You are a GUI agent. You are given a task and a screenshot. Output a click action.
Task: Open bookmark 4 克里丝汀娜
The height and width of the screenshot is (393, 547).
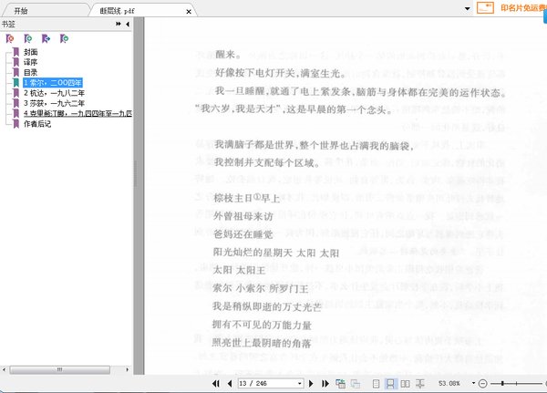pyautogui.click(x=77, y=113)
